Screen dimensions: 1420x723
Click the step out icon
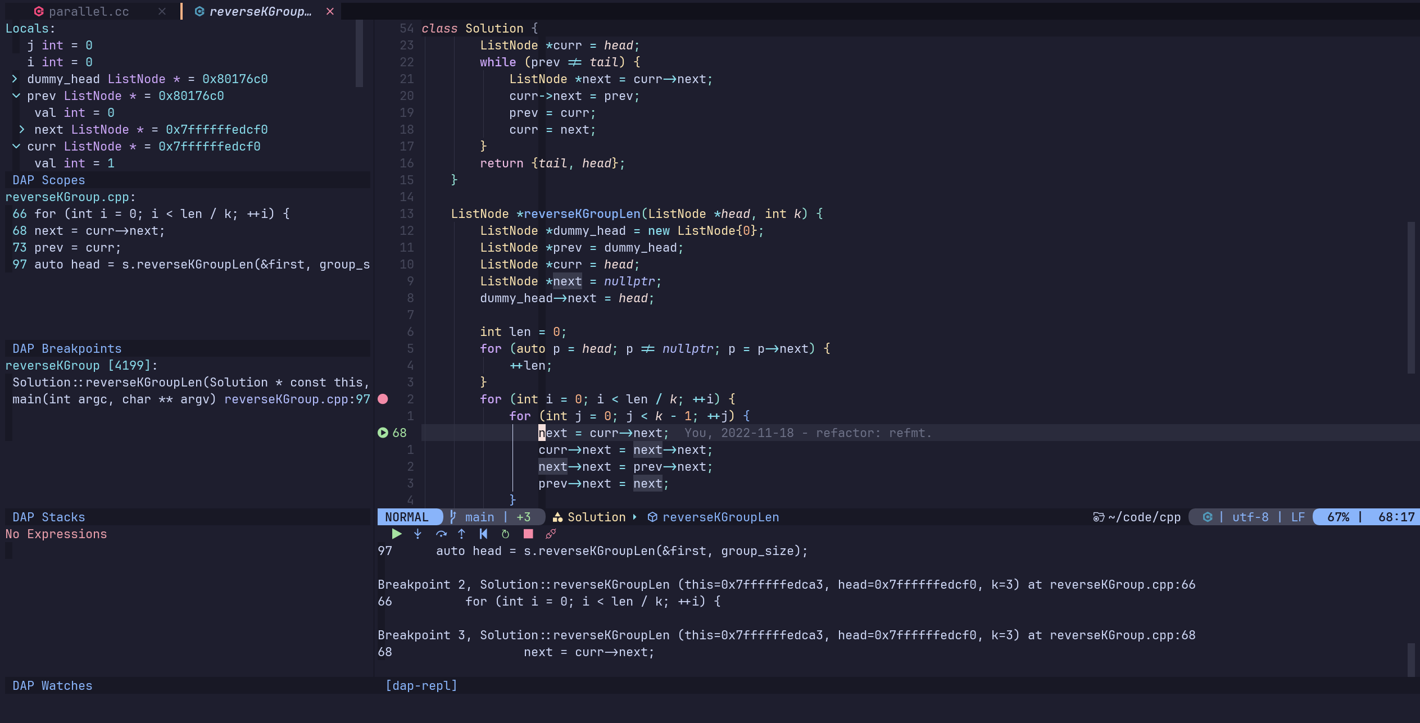point(461,534)
